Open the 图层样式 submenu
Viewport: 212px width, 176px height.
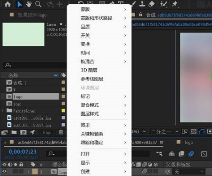pos(99,114)
